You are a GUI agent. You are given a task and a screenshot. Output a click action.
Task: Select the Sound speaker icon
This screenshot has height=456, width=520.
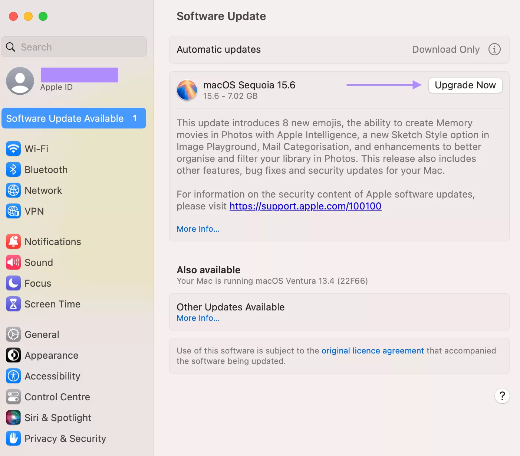point(13,263)
